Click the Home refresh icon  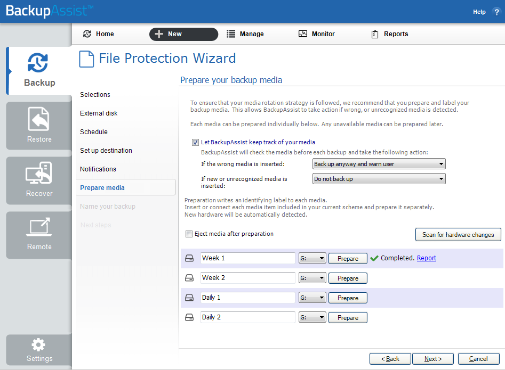[87, 34]
